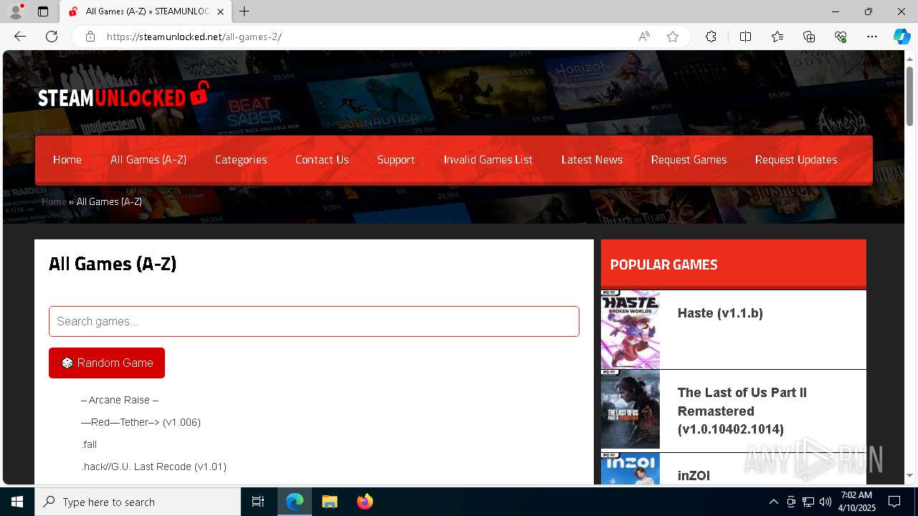918x516 pixels.
Task: Reload the page with refresh icon
Action: pos(52,37)
